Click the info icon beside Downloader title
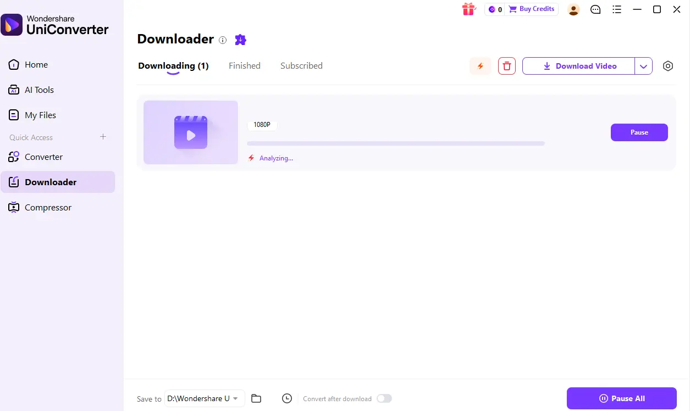The image size is (690, 411). point(223,40)
